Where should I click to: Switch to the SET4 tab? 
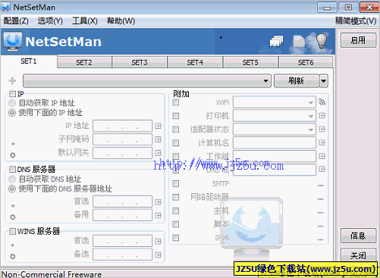[x=195, y=62]
